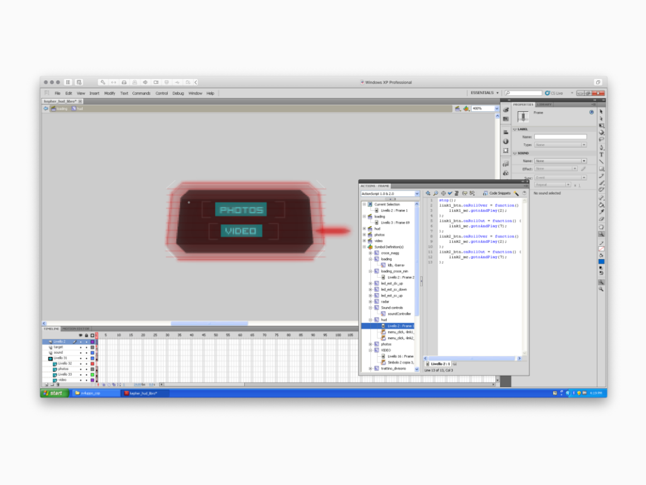Click Add a new item to script icon
646x485 pixels.
pos(428,193)
